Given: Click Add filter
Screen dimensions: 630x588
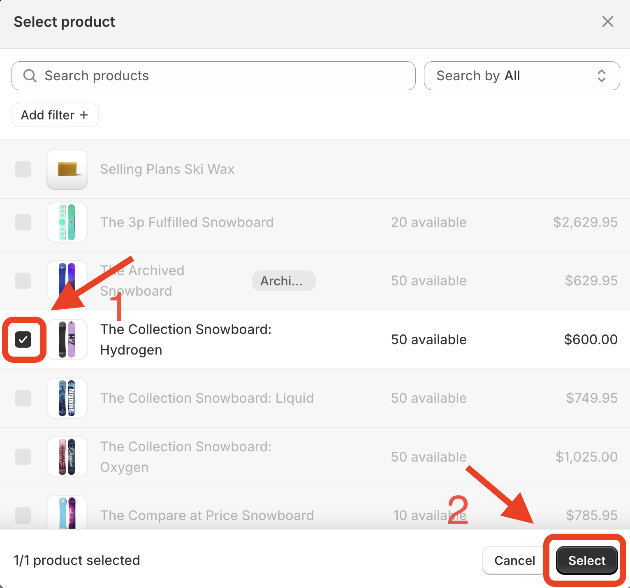Looking at the screenshot, I should 55,115.
